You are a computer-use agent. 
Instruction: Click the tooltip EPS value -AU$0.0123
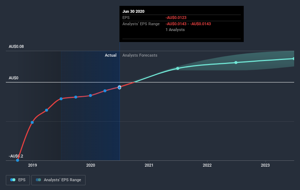[176, 18]
